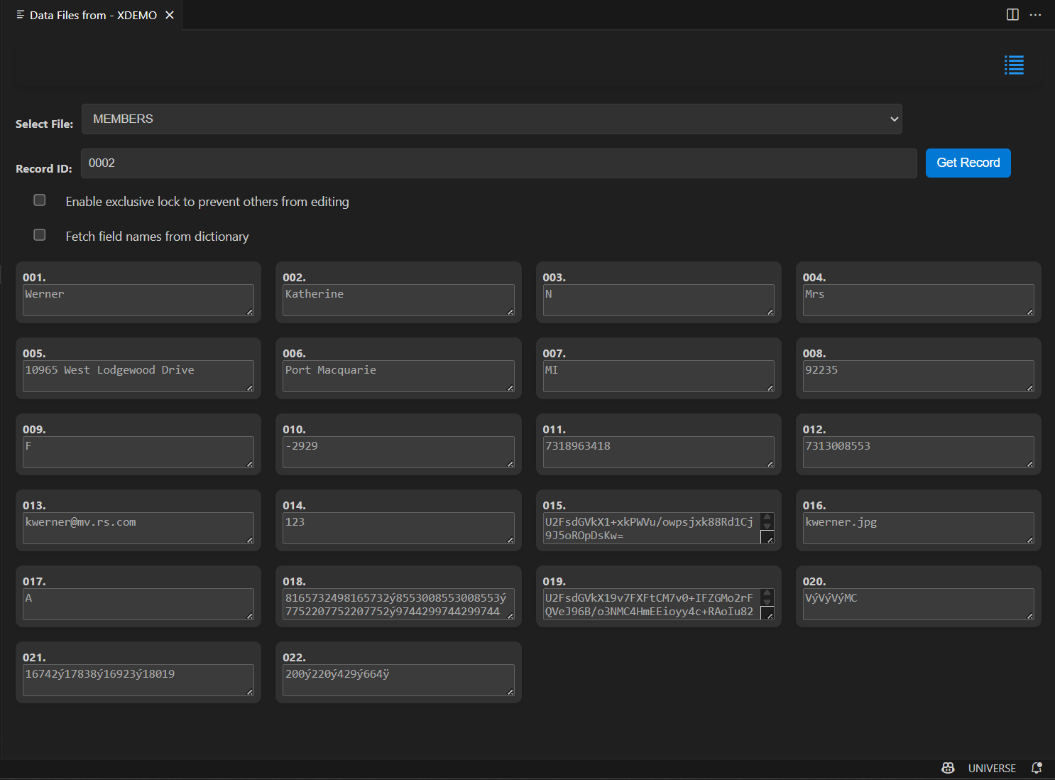Click UNIVERSE in the status bar
This screenshot has width=1055, height=780.
coord(992,768)
